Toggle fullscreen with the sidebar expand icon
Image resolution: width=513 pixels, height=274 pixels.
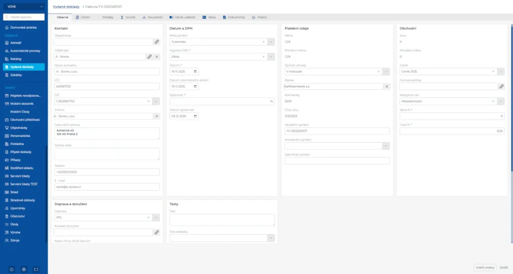(36, 269)
